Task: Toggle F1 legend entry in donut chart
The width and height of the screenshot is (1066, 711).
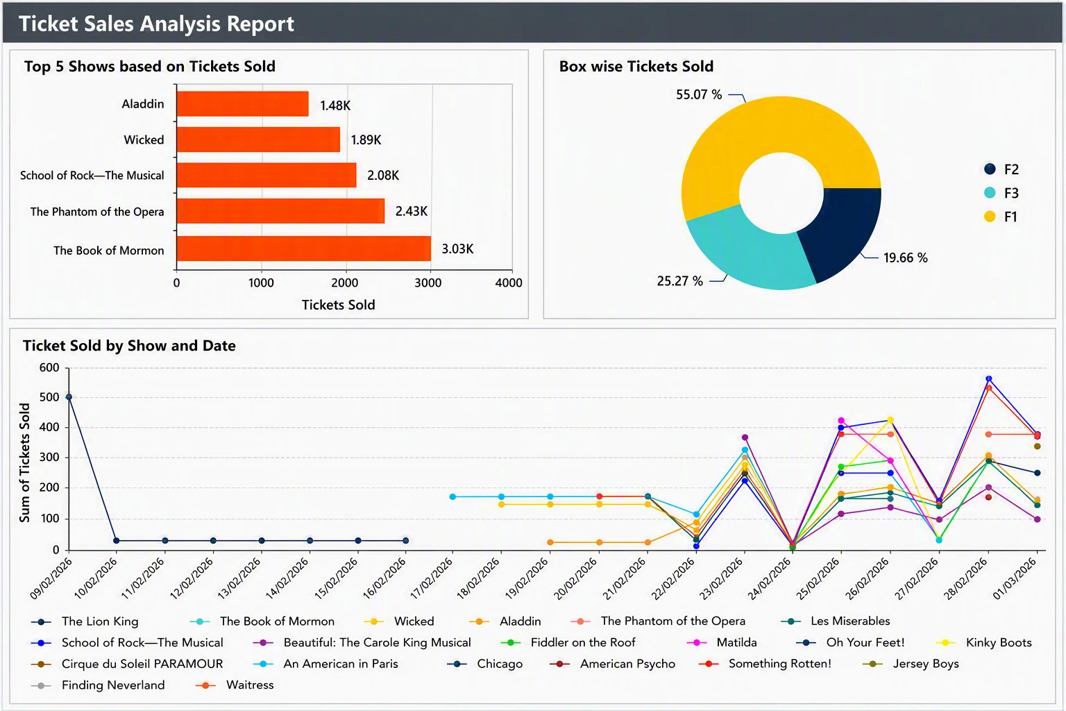Action: (x=1001, y=217)
